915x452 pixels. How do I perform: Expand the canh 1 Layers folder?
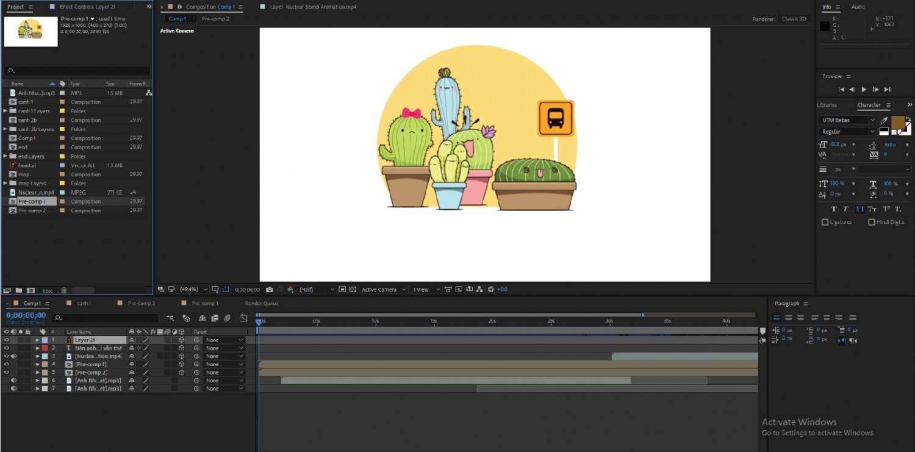5,111
